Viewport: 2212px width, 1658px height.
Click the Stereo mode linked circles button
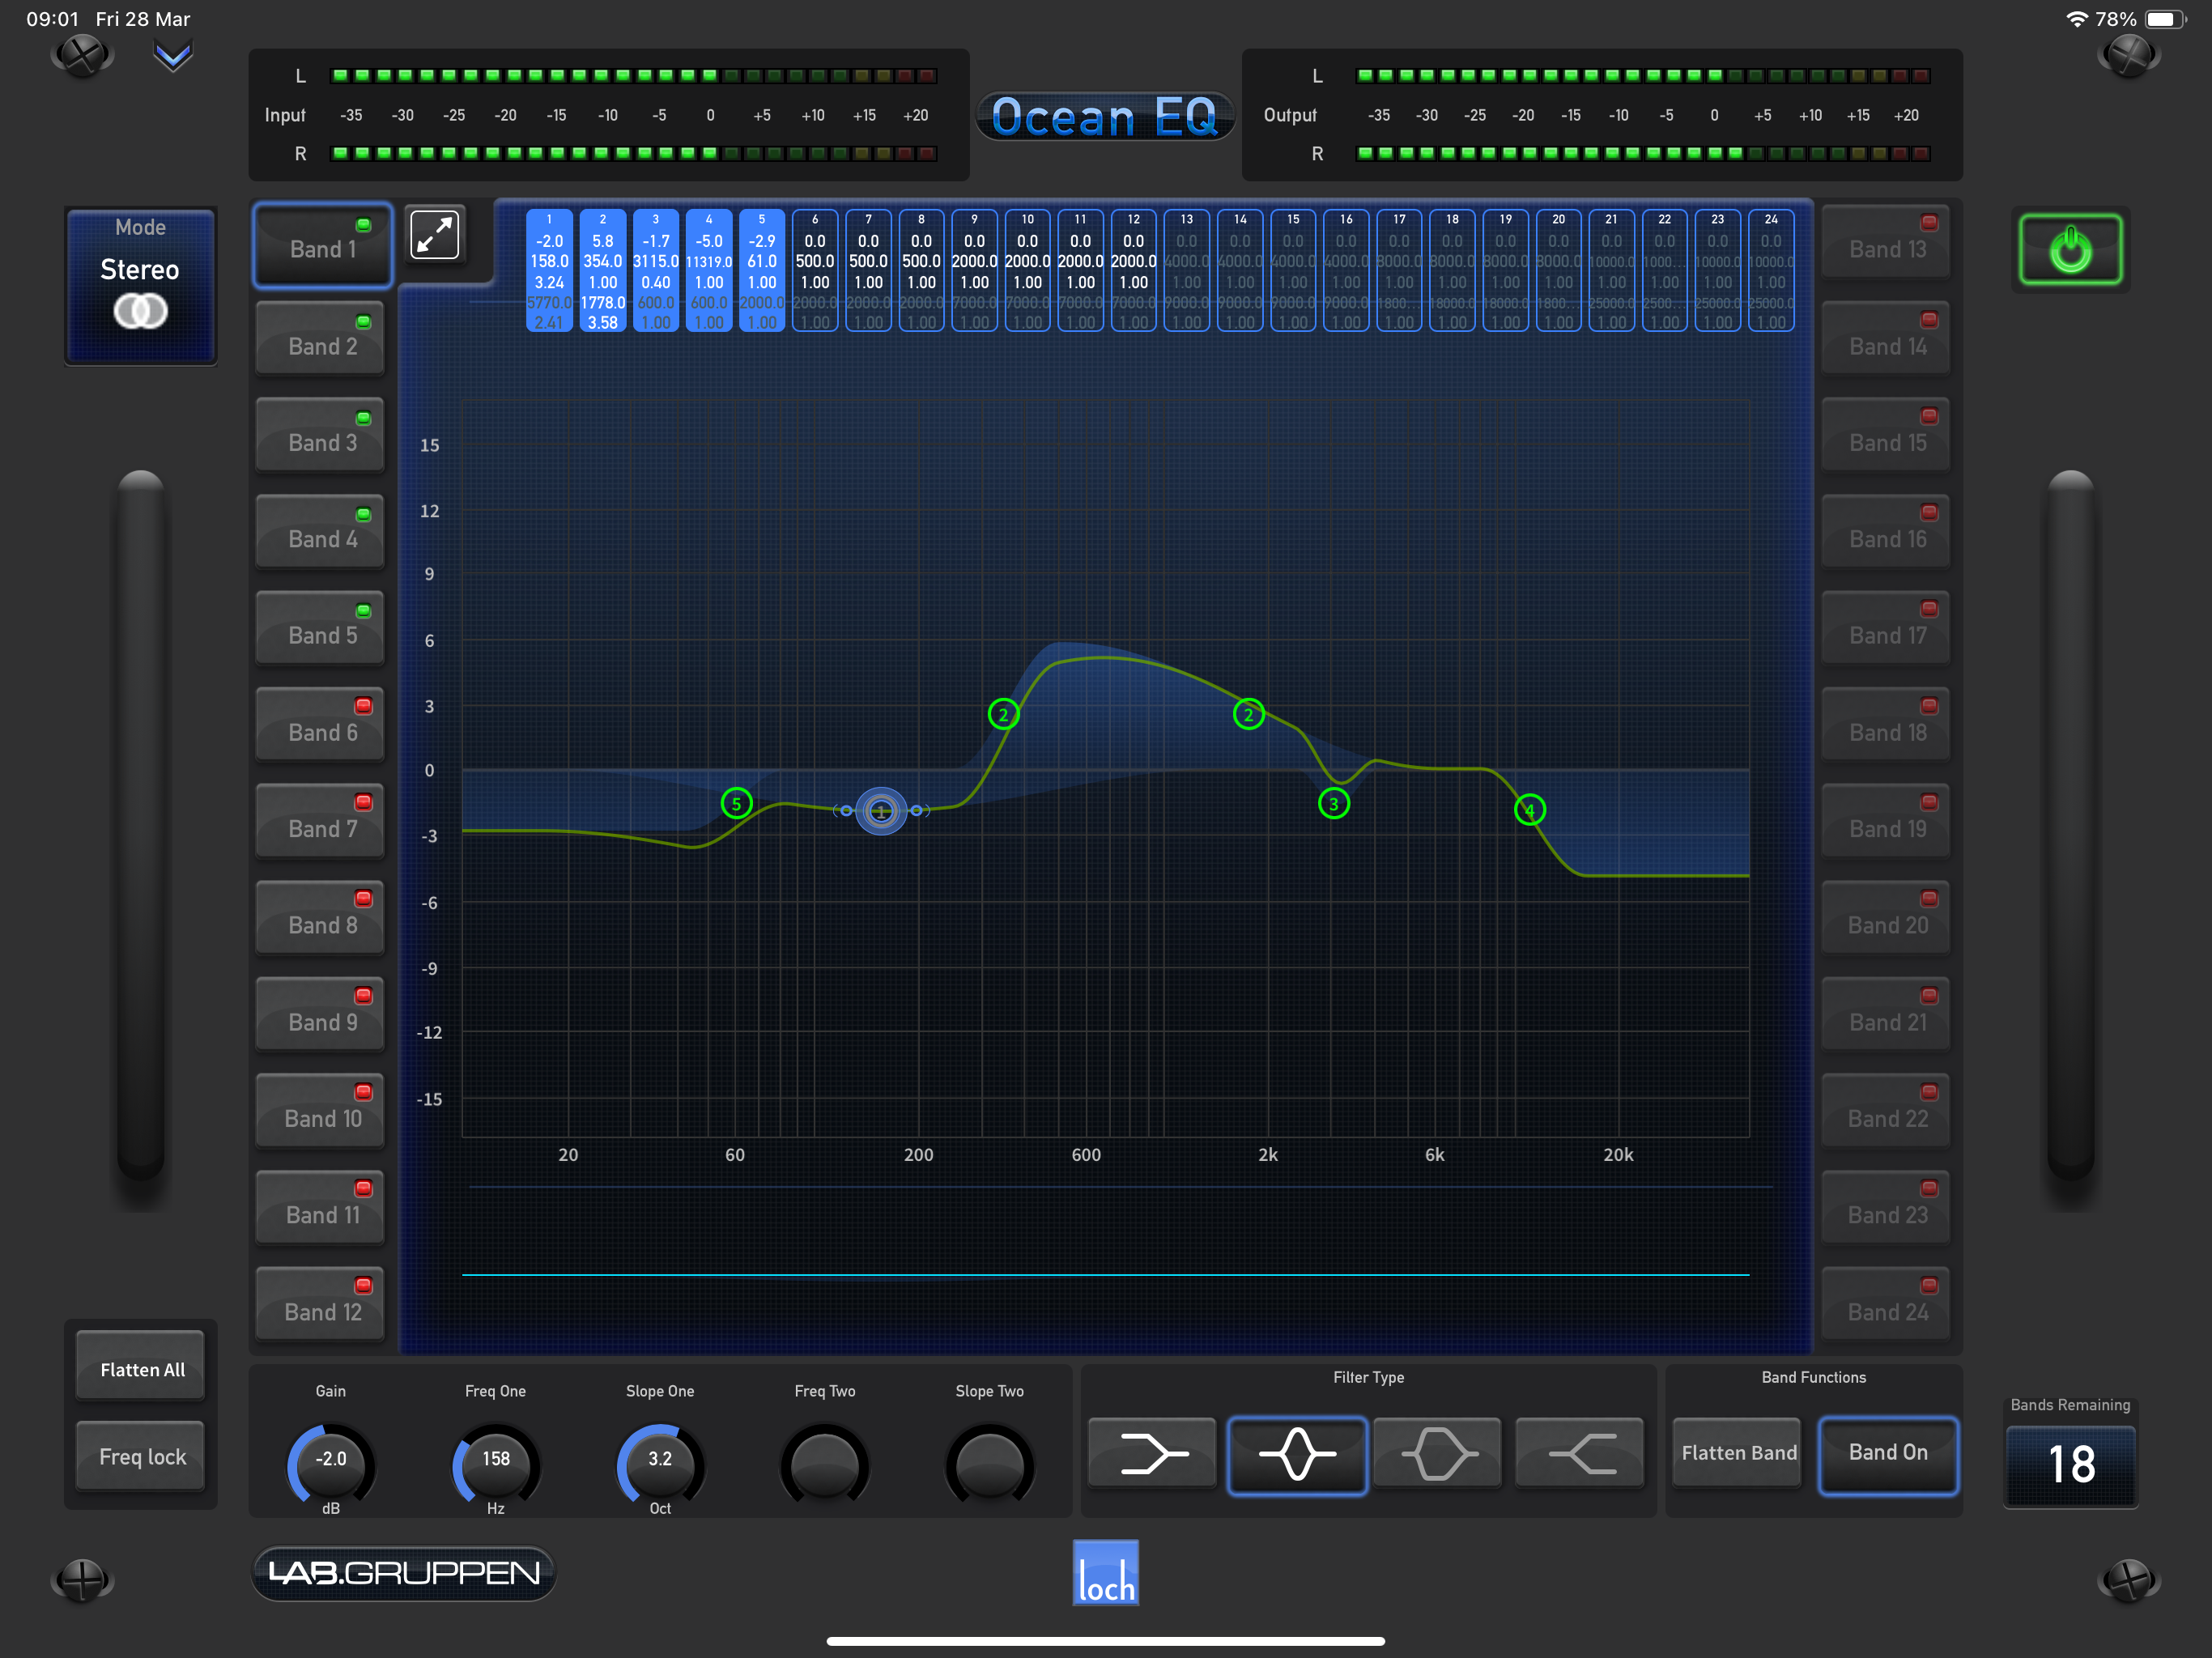click(x=140, y=286)
